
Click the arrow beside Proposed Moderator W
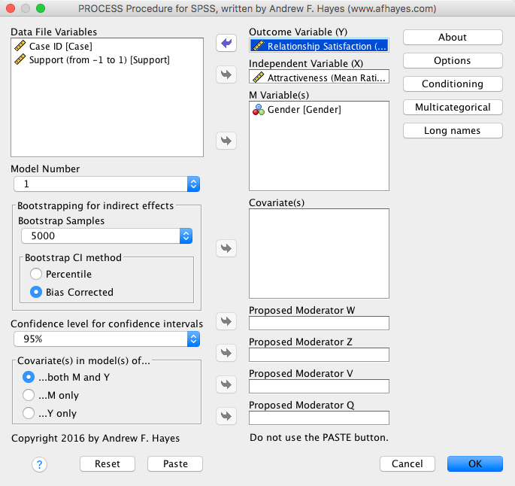(x=226, y=321)
